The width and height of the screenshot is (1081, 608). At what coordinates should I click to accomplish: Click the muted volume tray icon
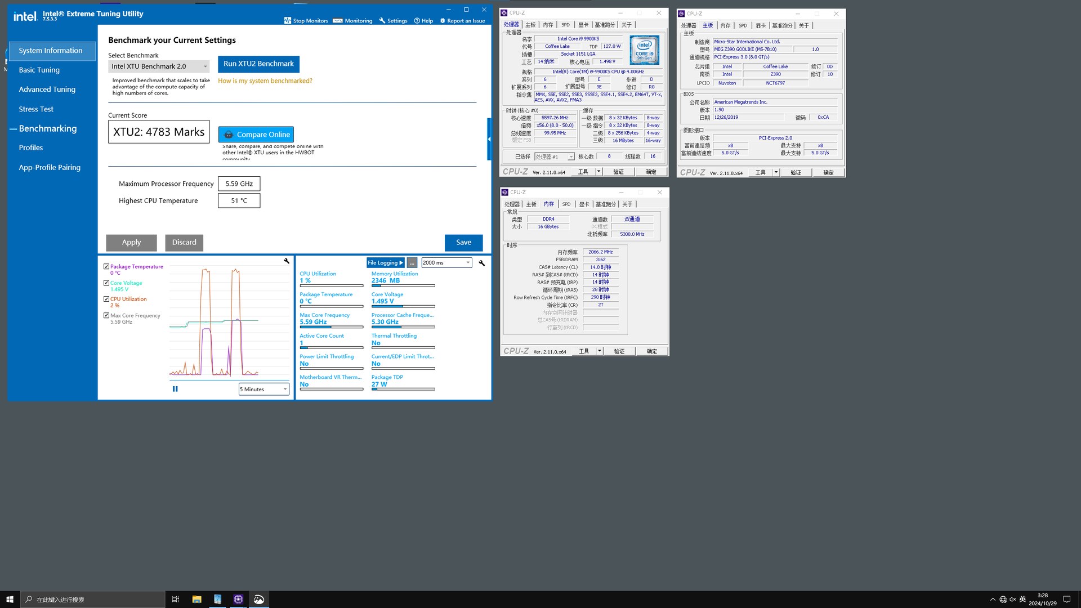click(1013, 600)
